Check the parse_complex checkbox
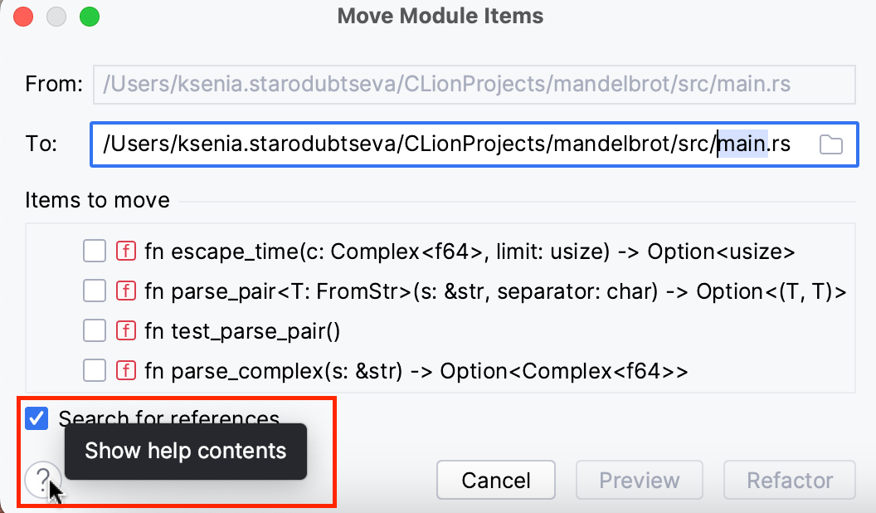 click(x=94, y=370)
